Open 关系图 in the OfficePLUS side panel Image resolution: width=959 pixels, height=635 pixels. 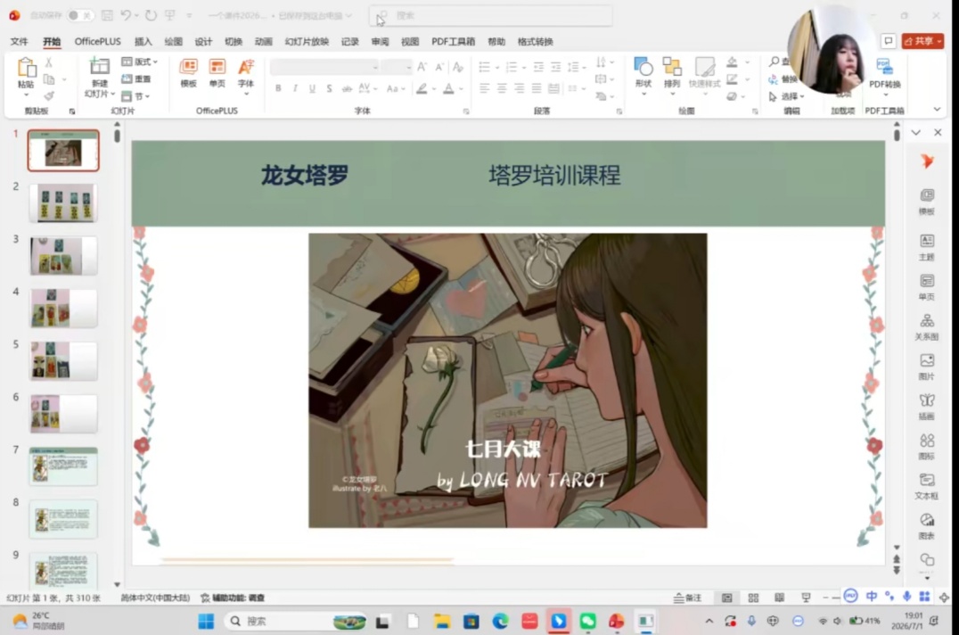pyautogui.click(x=927, y=326)
